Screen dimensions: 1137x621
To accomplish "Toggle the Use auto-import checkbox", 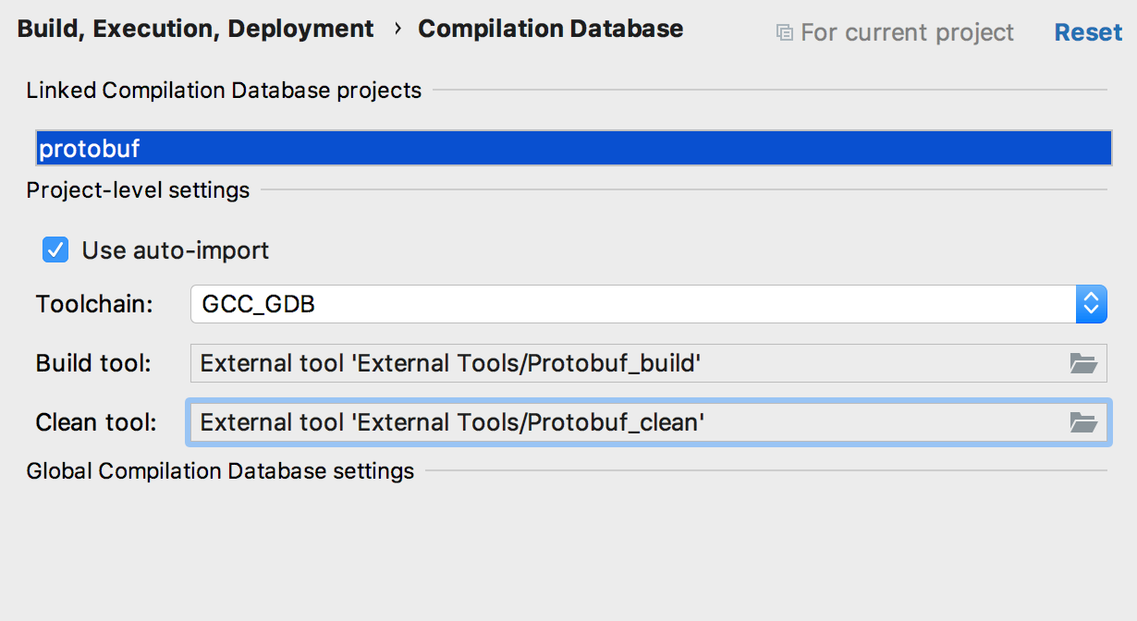I will point(55,250).
